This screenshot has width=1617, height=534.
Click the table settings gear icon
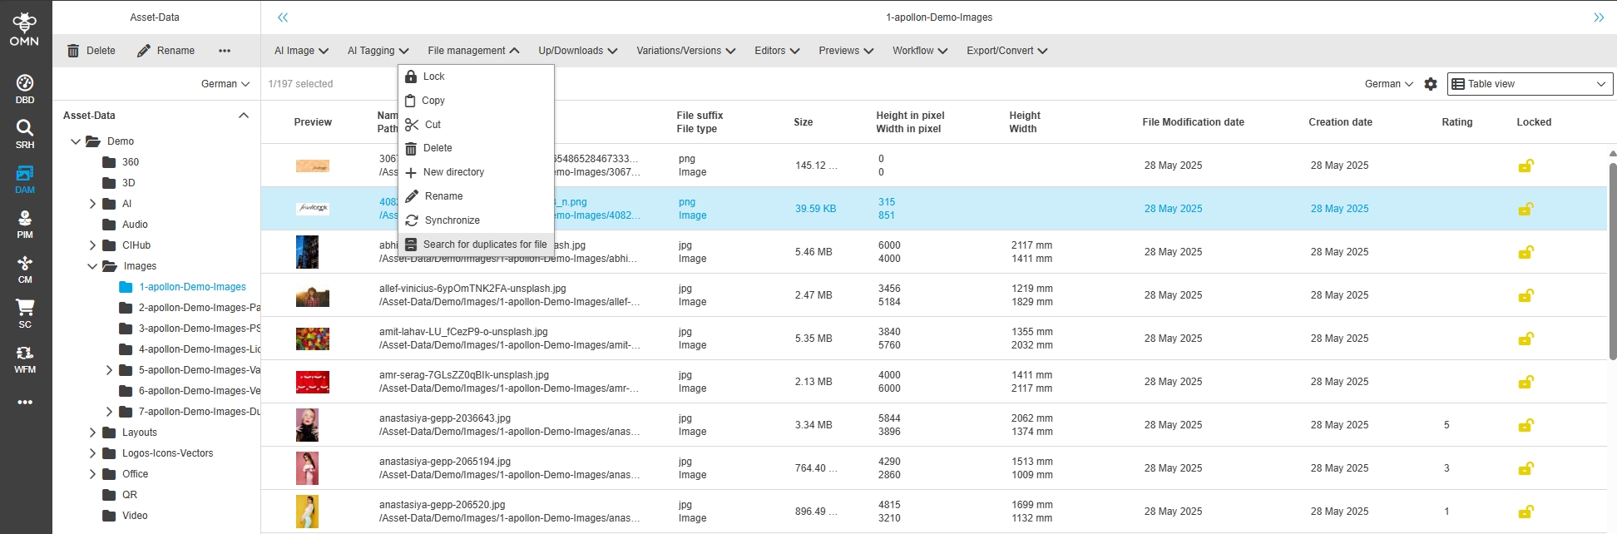[x=1431, y=84]
